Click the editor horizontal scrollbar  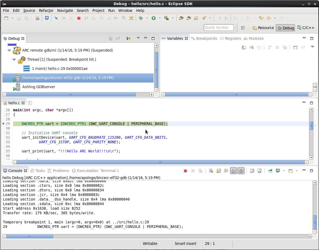click(160, 162)
